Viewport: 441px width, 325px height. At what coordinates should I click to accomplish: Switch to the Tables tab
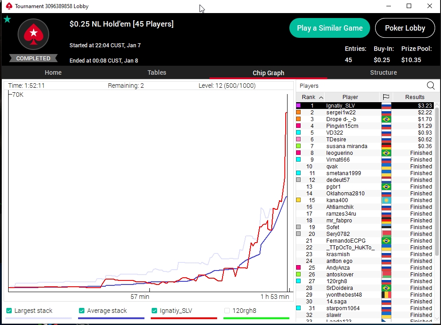pos(157,72)
